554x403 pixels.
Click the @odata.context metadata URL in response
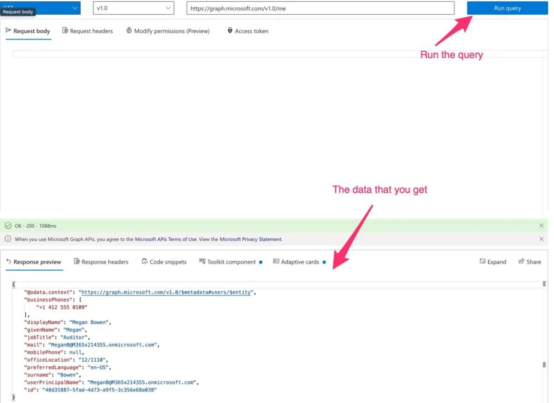click(x=166, y=292)
